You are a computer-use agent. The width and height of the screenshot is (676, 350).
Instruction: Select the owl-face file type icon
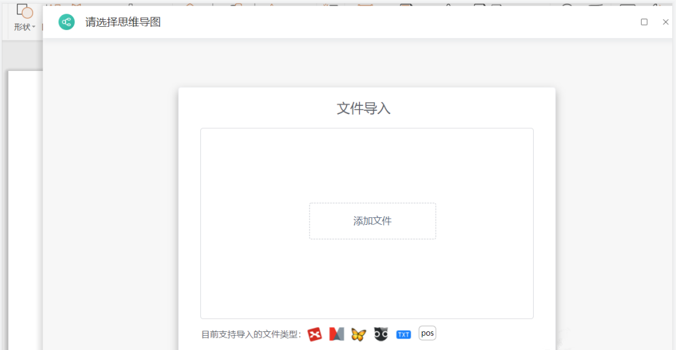[x=381, y=334]
